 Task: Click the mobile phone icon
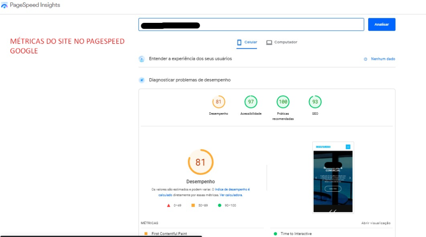coord(239,42)
